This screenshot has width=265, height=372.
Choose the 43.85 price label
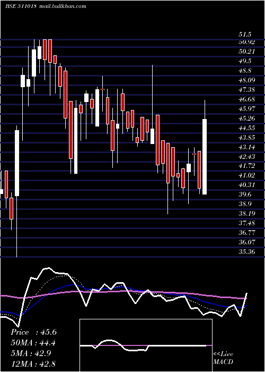click(x=247, y=137)
